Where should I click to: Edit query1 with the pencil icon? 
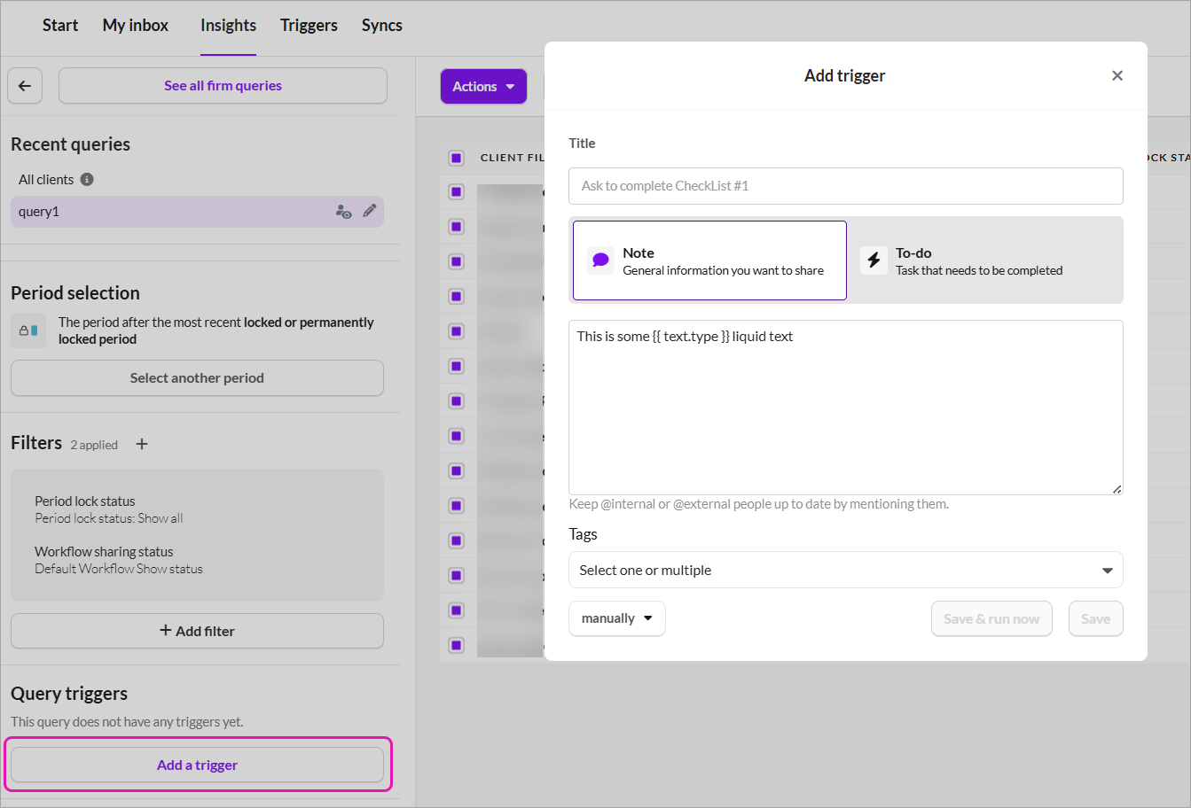[370, 211]
